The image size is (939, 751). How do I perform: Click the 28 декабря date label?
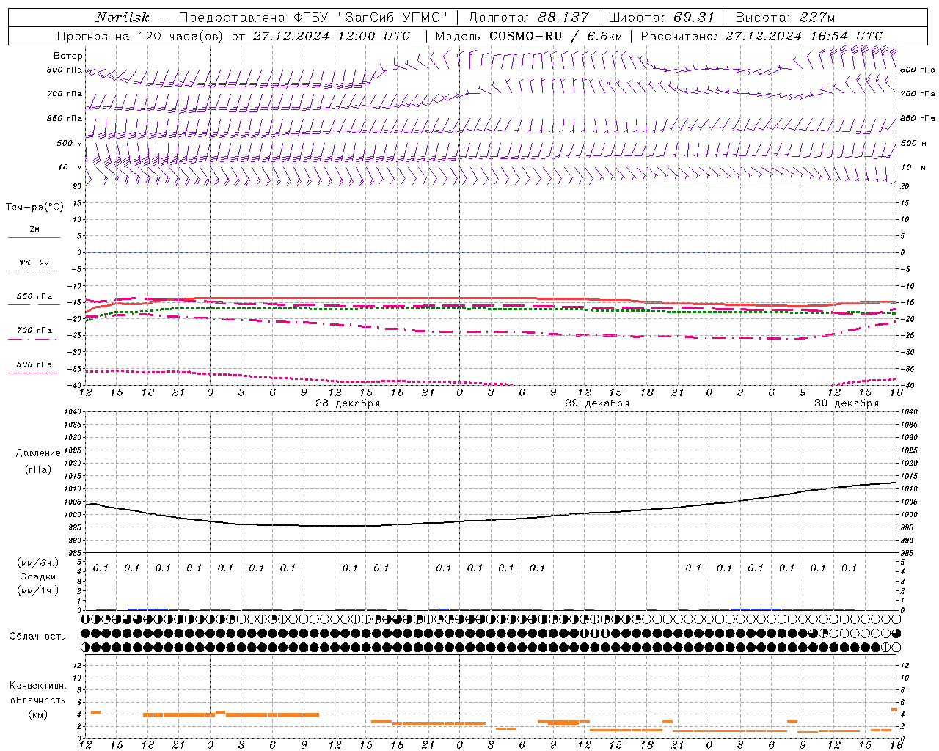[x=347, y=403]
